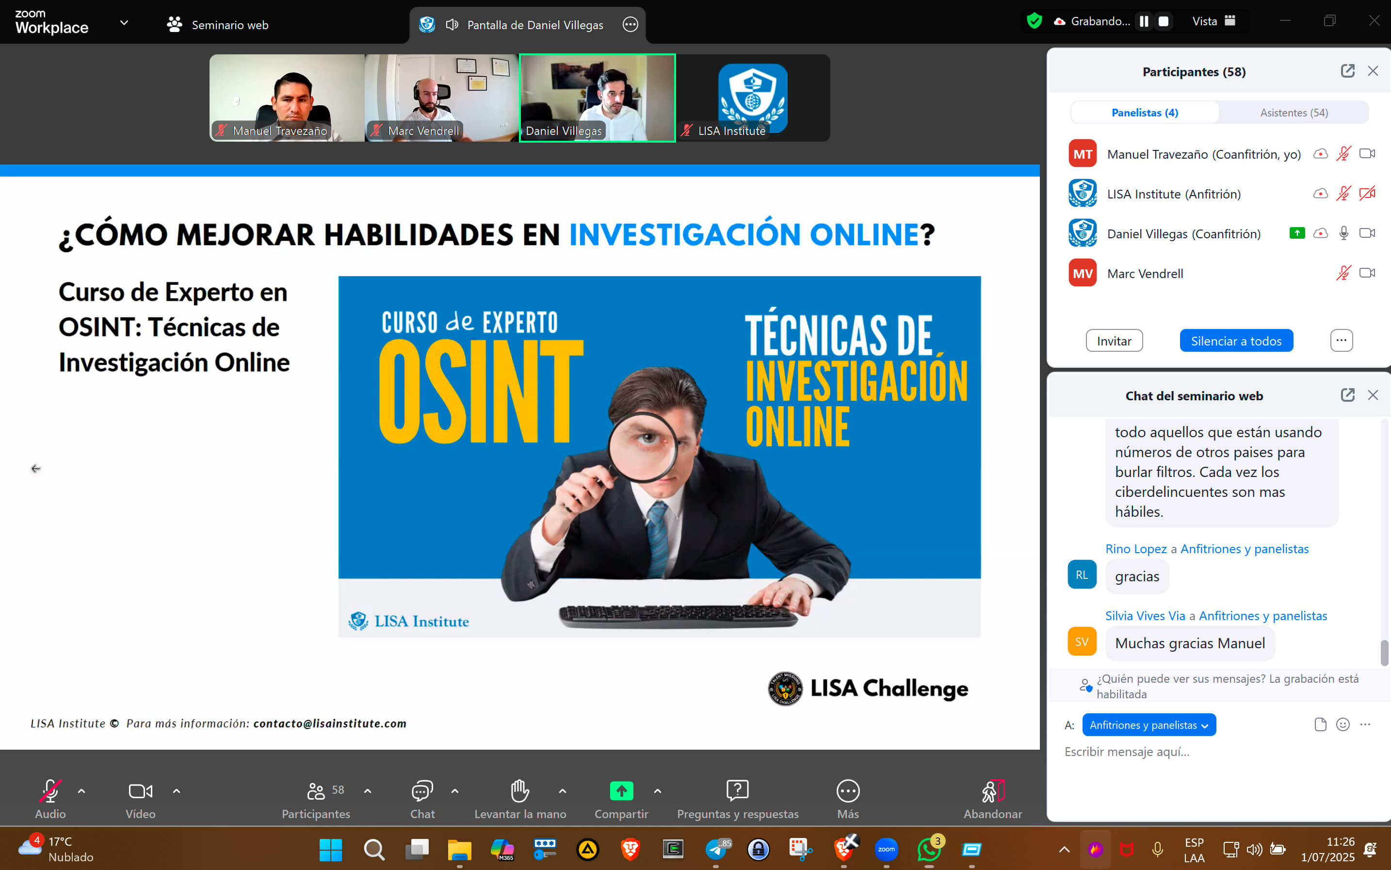Expand caret next to Participantes button
Viewport: 1391px width, 870px height.
368,791
